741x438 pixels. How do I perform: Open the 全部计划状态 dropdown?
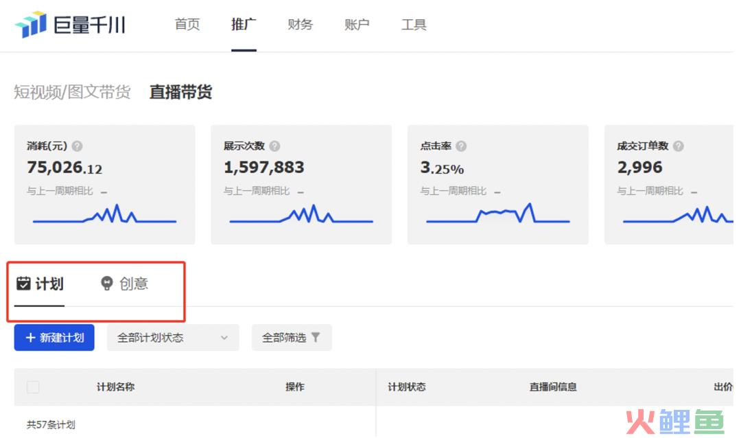coord(173,337)
